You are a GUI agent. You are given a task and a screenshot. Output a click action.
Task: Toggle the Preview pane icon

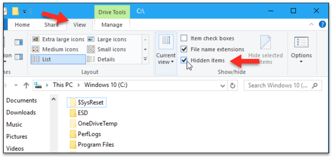click(x=19, y=42)
